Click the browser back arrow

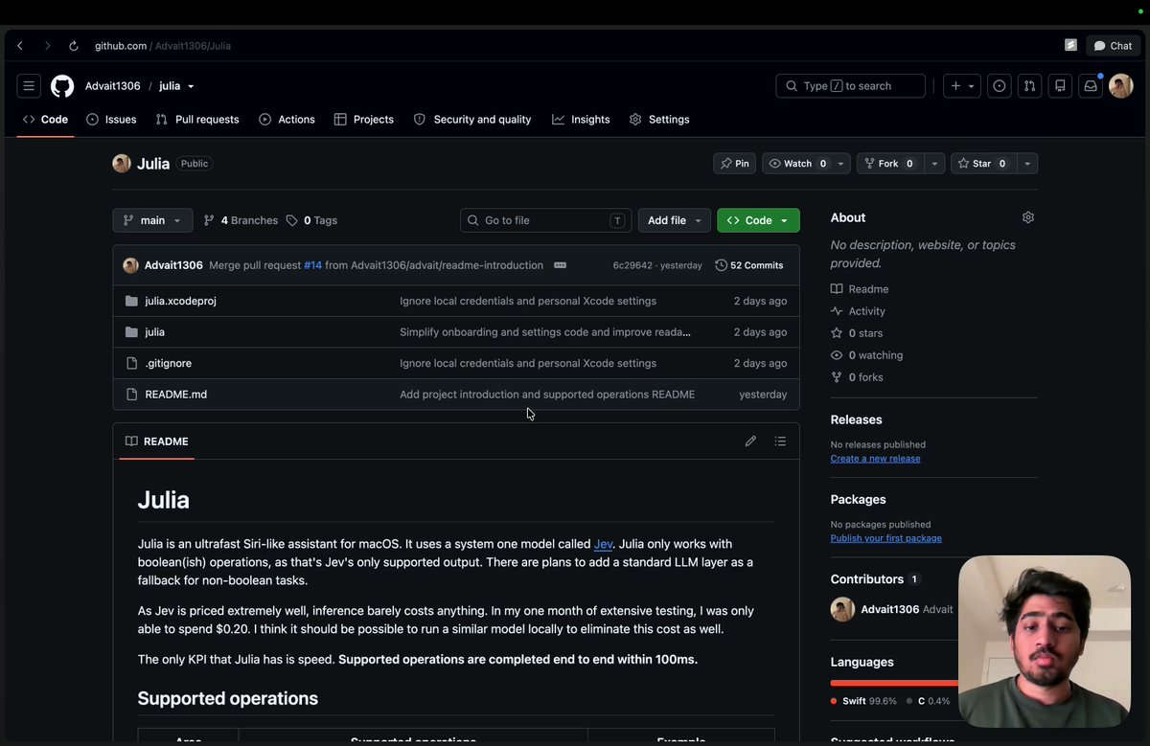[x=20, y=46]
